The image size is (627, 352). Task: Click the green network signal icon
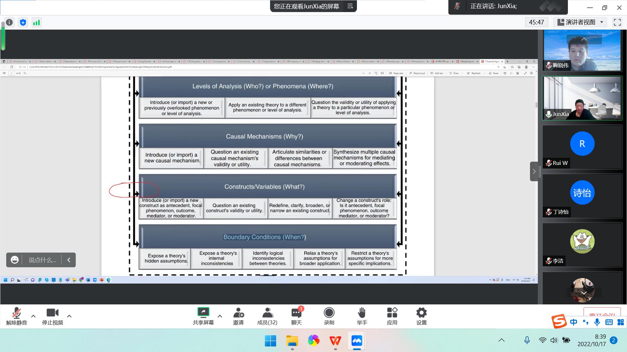point(37,22)
